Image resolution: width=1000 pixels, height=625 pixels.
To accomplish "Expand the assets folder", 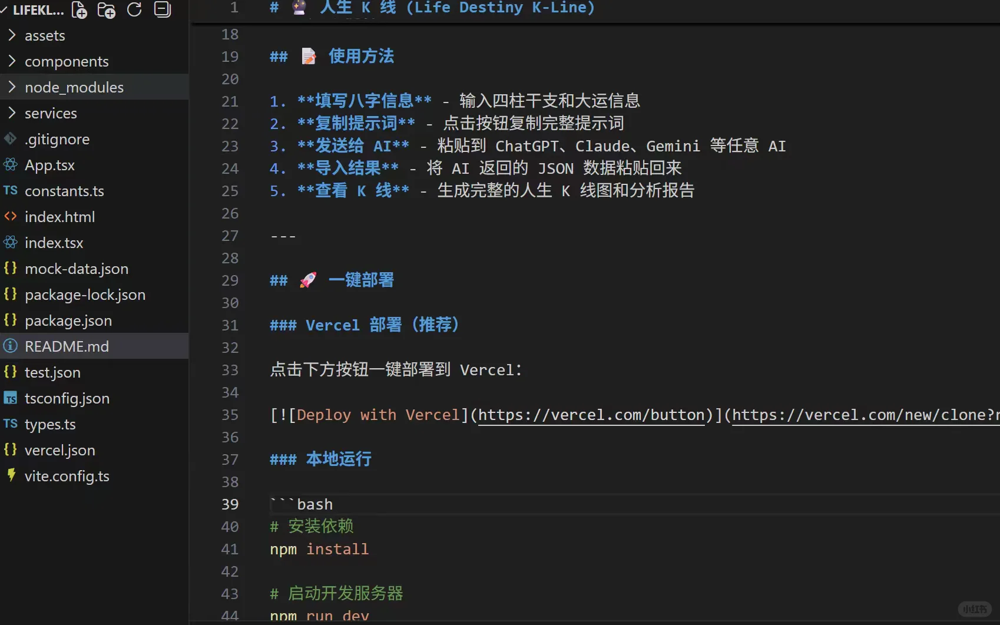I will pyautogui.click(x=11, y=35).
